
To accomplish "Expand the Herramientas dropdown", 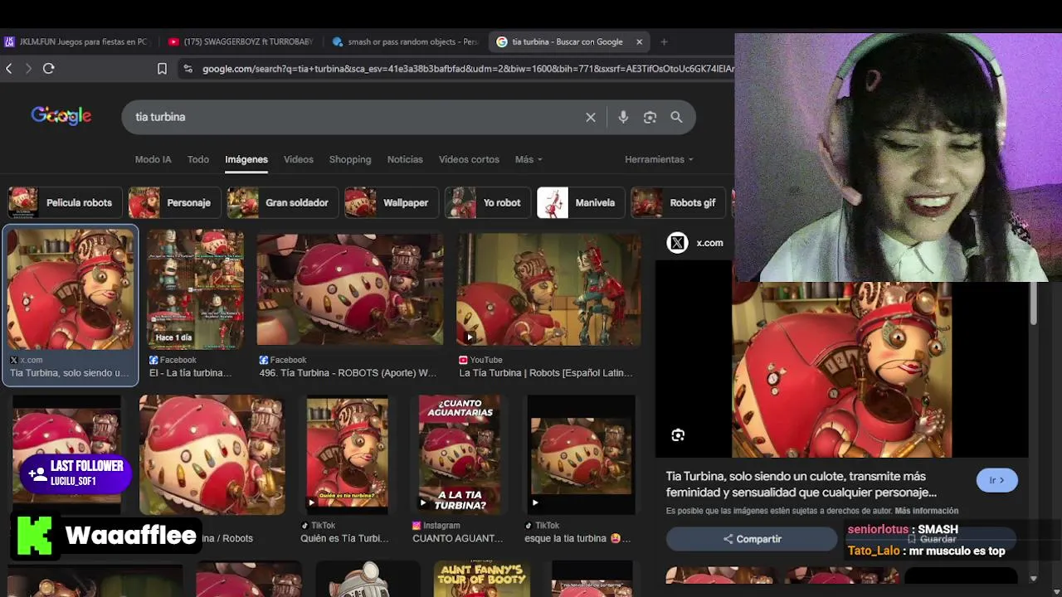I will (659, 159).
